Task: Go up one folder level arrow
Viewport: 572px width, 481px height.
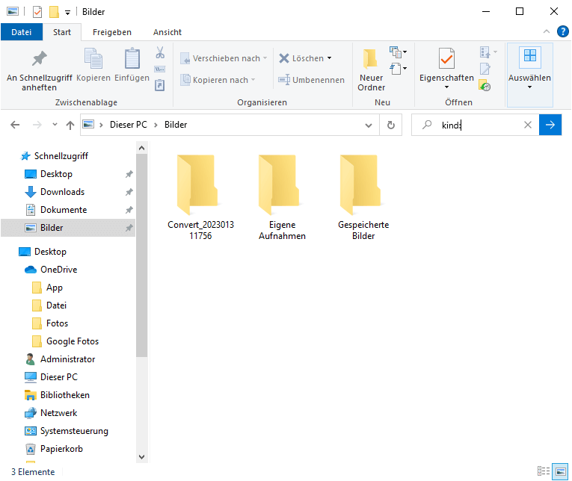Action: (x=70, y=125)
